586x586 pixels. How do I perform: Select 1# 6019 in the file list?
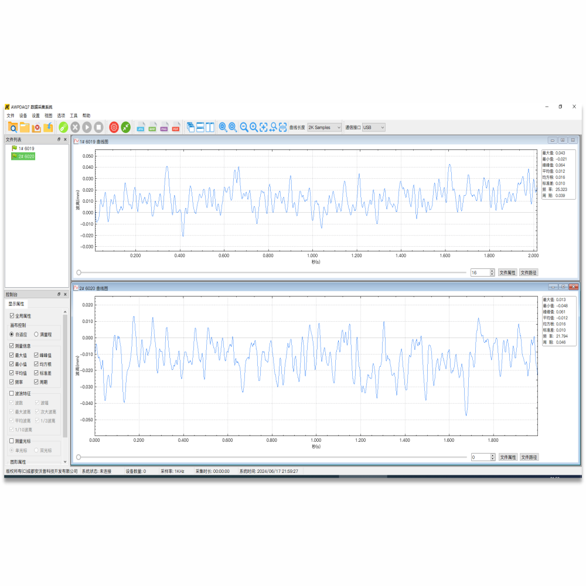click(x=26, y=149)
